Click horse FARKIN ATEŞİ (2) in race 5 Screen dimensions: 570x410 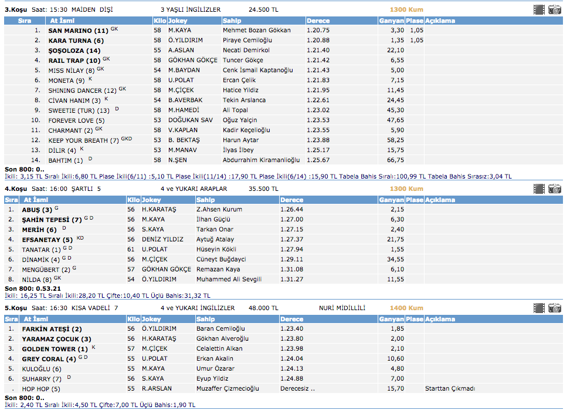click(52, 329)
